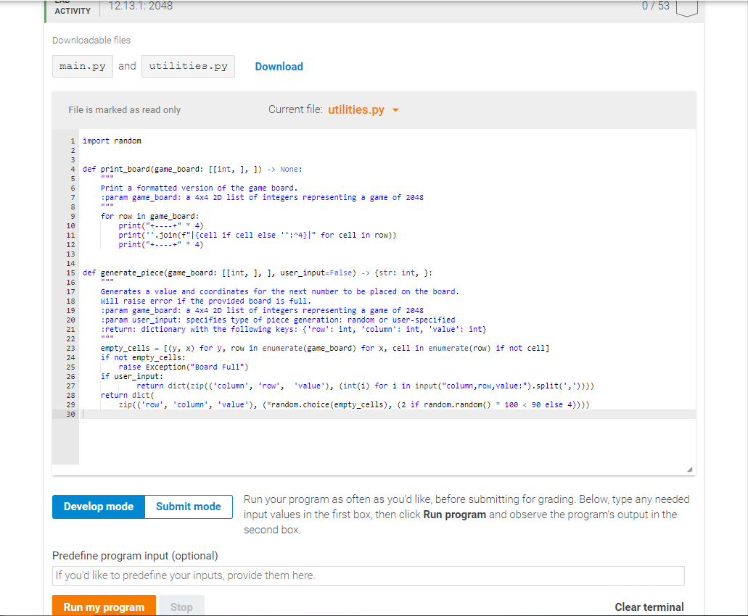Click the zip random.choice line 29
This screenshot has height=616, width=748.
coord(355,405)
